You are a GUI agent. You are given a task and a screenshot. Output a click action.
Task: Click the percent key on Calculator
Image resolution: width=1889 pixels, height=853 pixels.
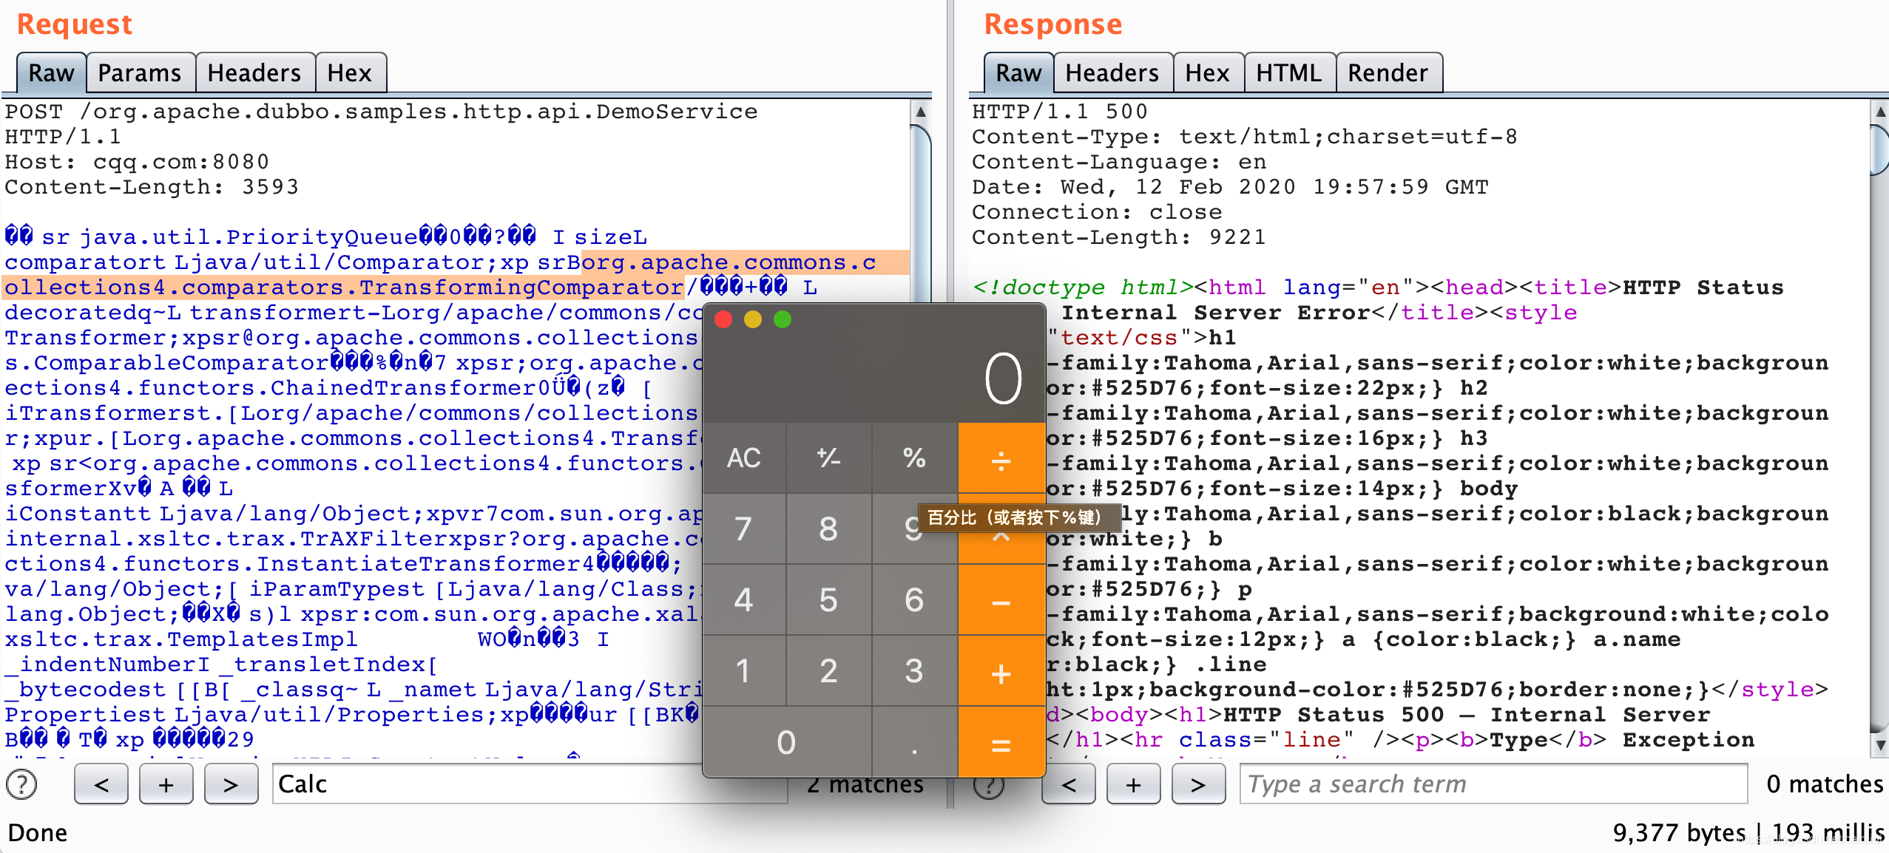pyautogui.click(x=915, y=458)
